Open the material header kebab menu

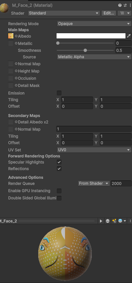[x=130, y=5]
